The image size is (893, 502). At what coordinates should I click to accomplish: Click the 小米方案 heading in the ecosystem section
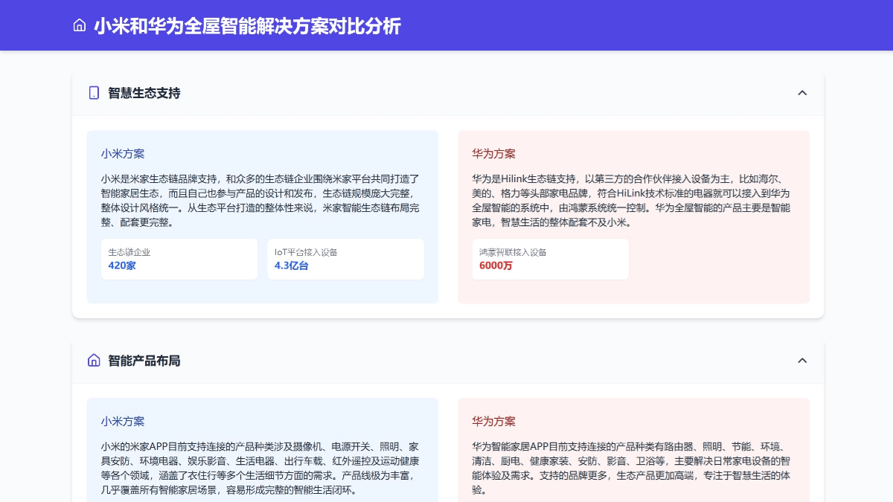click(x=123, y=154)
